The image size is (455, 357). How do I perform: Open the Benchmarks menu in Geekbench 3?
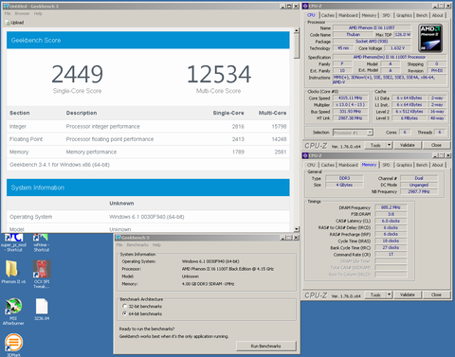pos(137,245)
